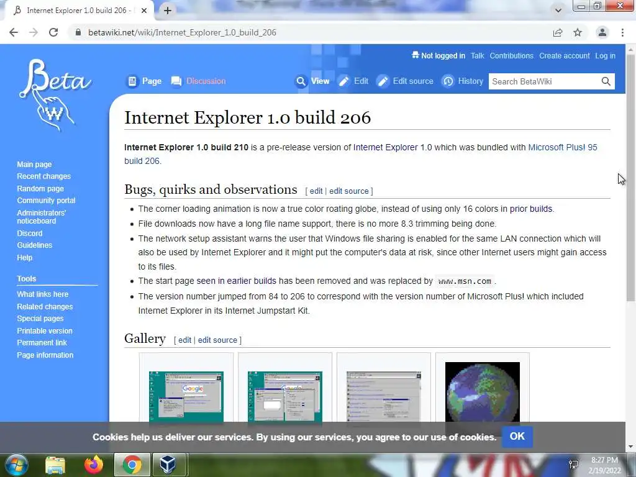This screenshot has height=477, width=636.
Task: Click the Log in link
Action: (x=605, y=56)
